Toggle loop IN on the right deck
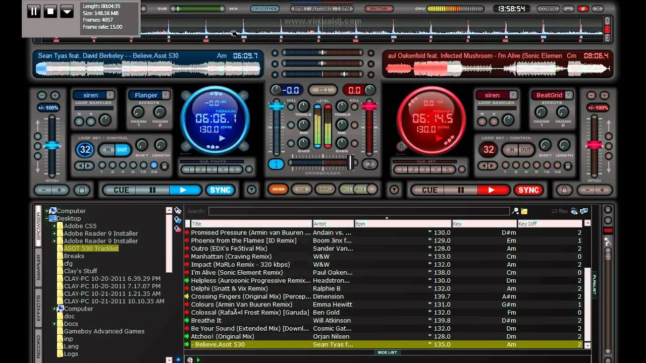 511,150
